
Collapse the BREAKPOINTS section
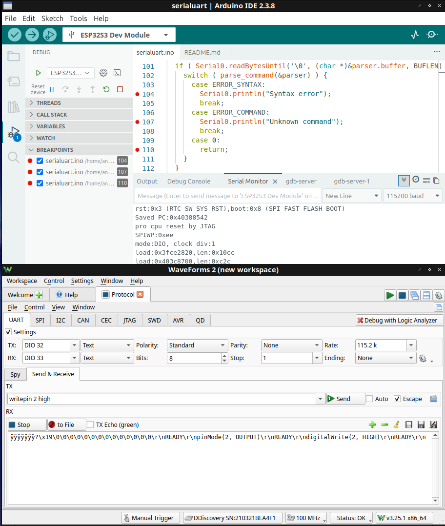79,150
